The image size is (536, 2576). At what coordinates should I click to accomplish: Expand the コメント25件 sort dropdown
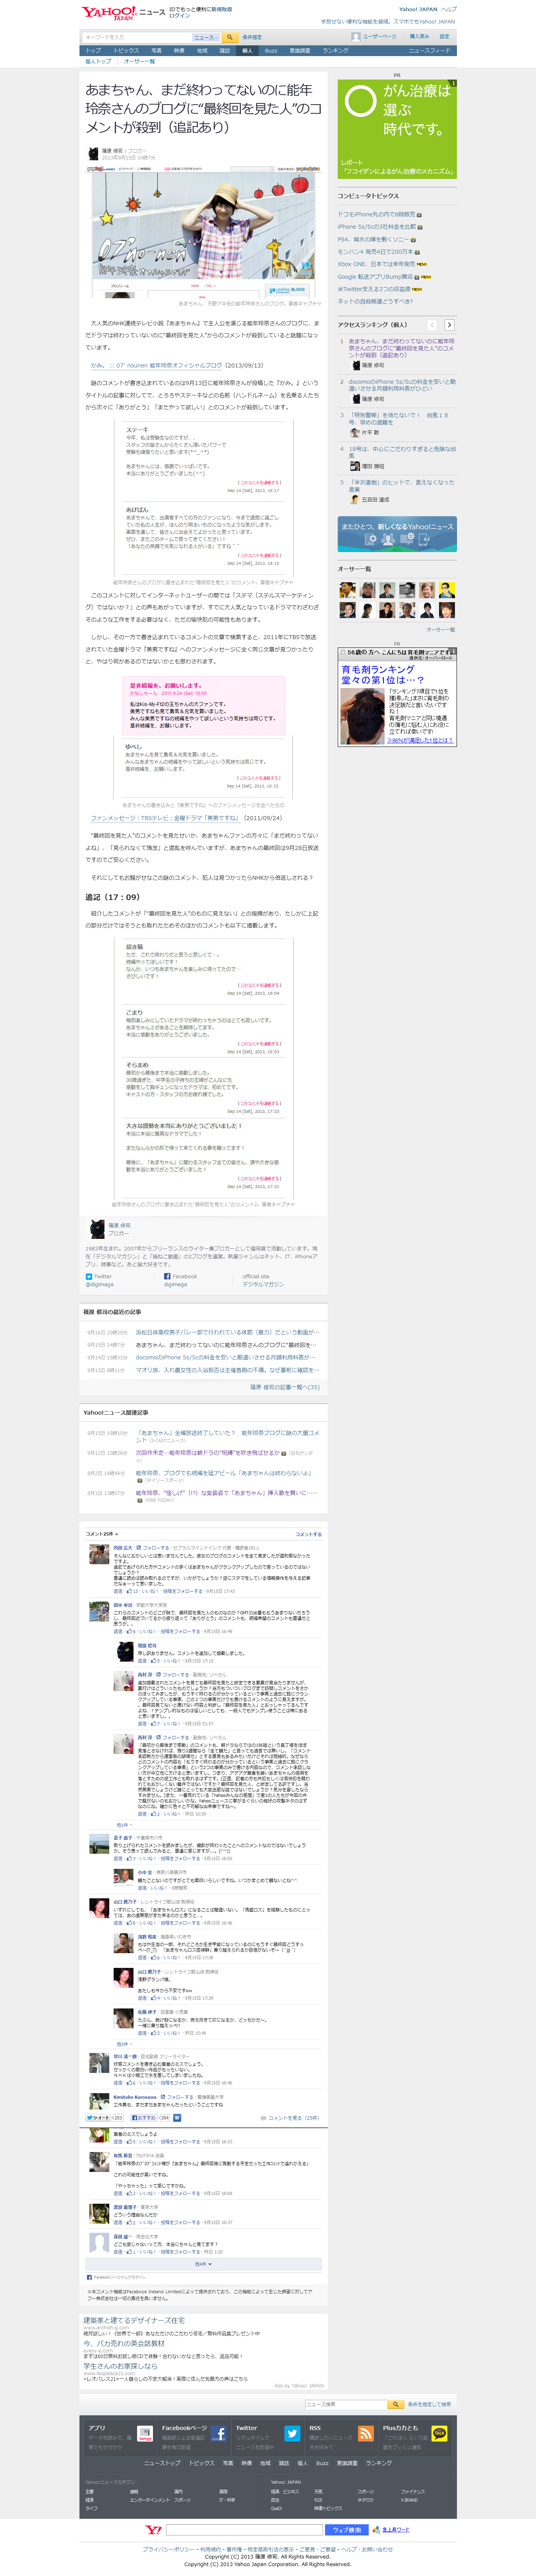[x=102, y=1533]
